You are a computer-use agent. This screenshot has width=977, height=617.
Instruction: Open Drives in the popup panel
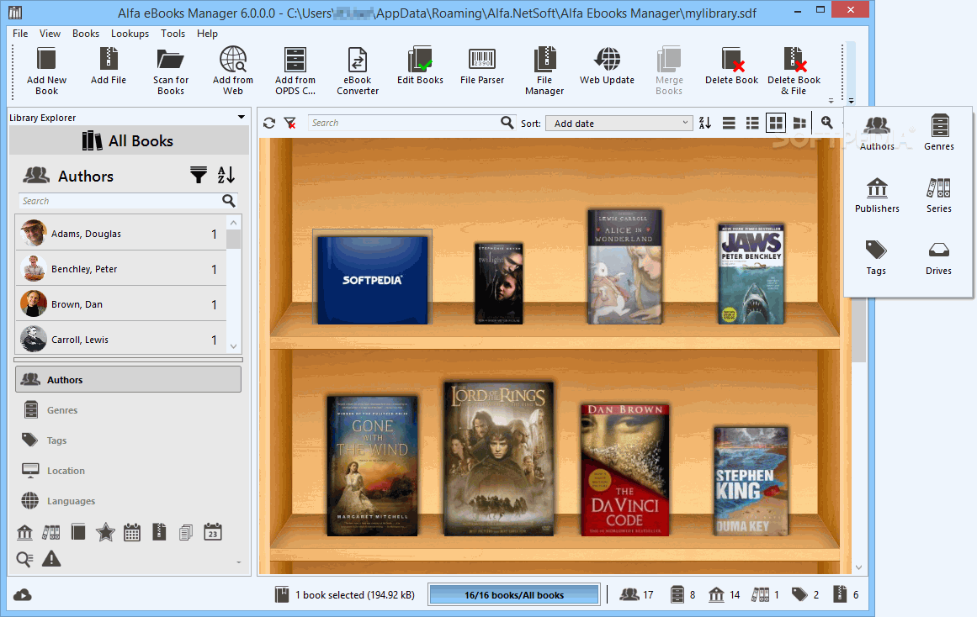coord(938,258)
